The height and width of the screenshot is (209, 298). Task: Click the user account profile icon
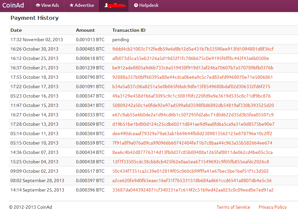click(106, 6)
